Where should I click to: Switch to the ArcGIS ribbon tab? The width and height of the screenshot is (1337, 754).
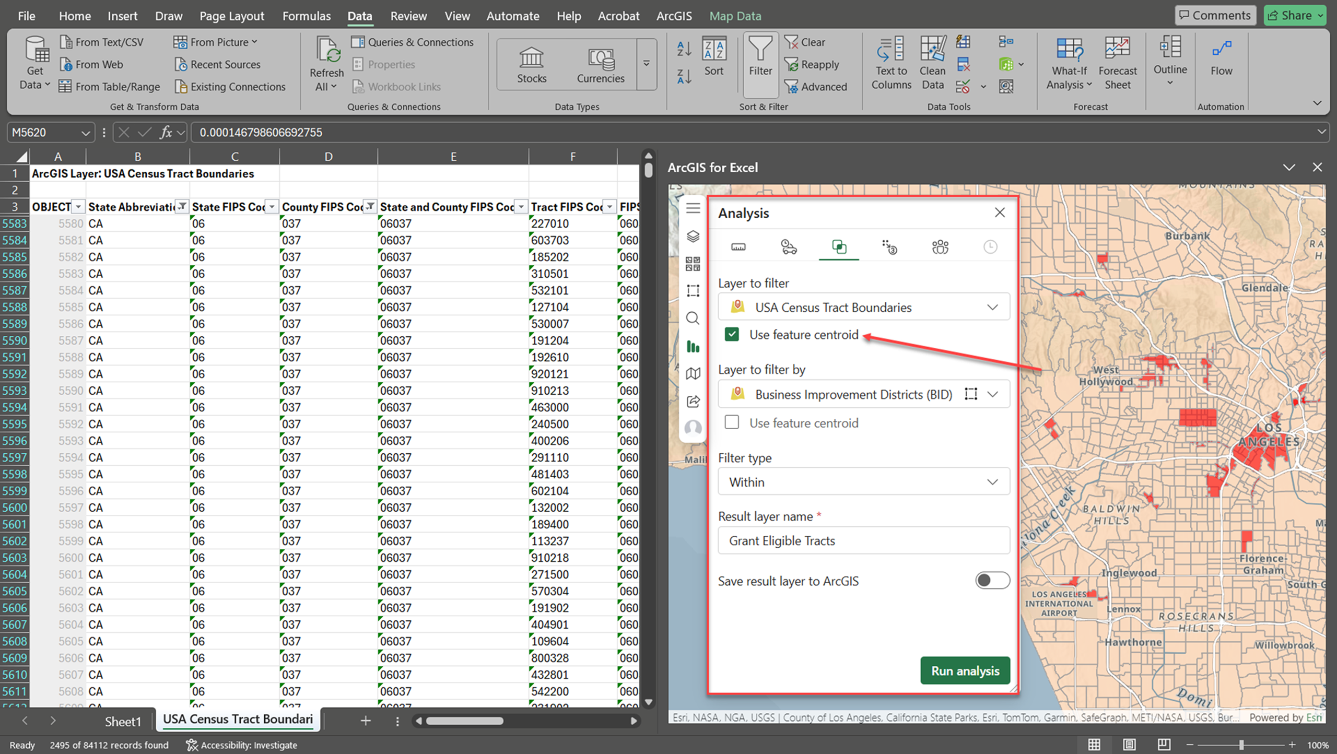point(674,16)
